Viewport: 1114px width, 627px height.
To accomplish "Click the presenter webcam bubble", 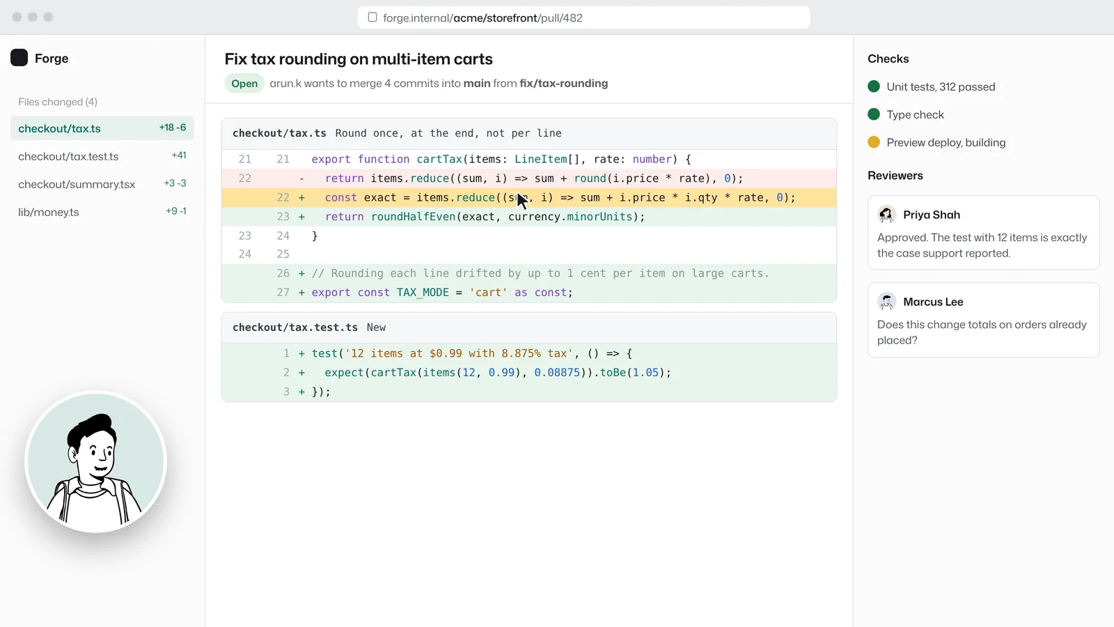I will (96, 462).
